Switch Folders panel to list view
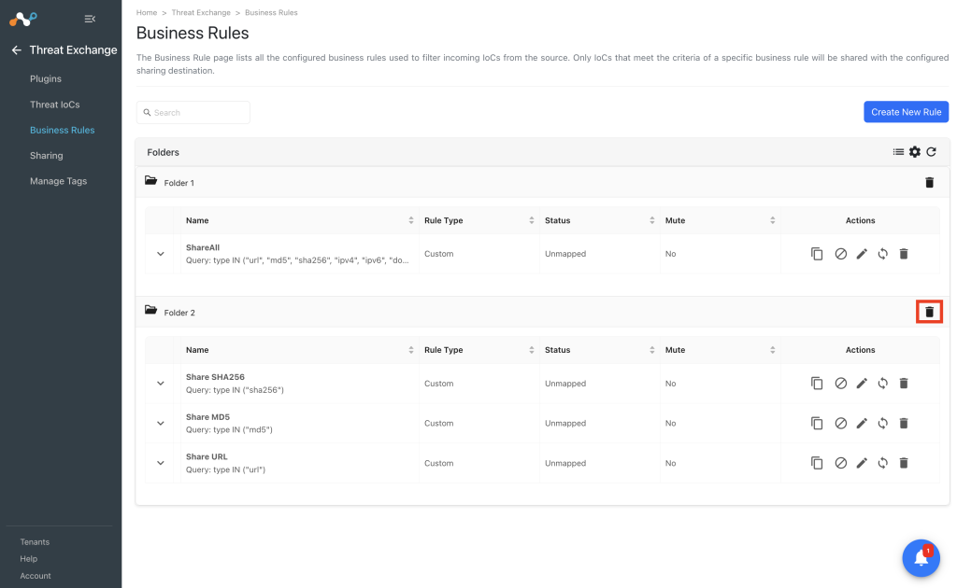957x588 pixels. point(898,152)
